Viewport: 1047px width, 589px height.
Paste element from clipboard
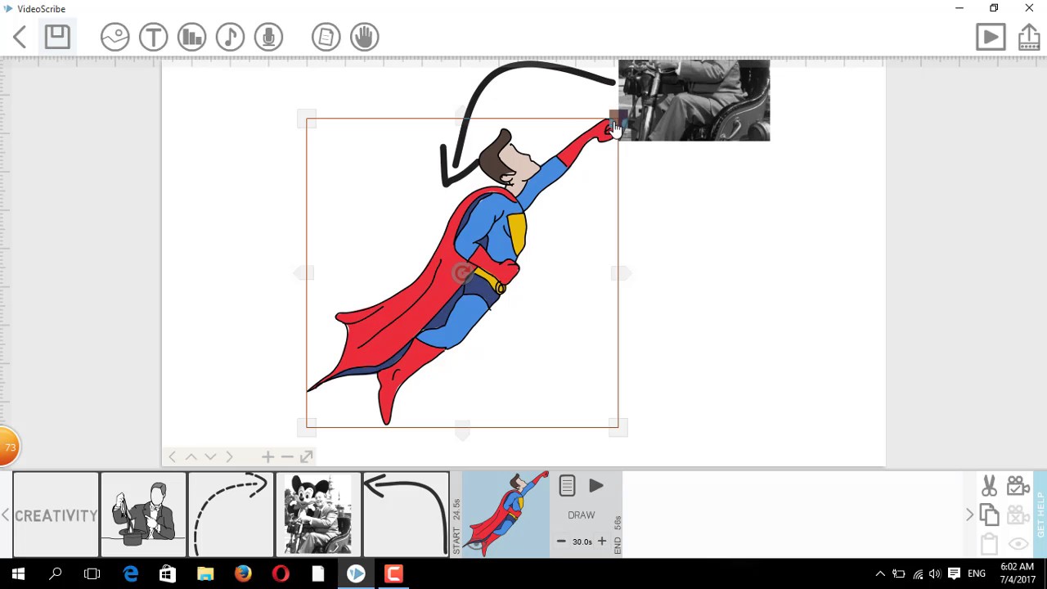(989, 543)
